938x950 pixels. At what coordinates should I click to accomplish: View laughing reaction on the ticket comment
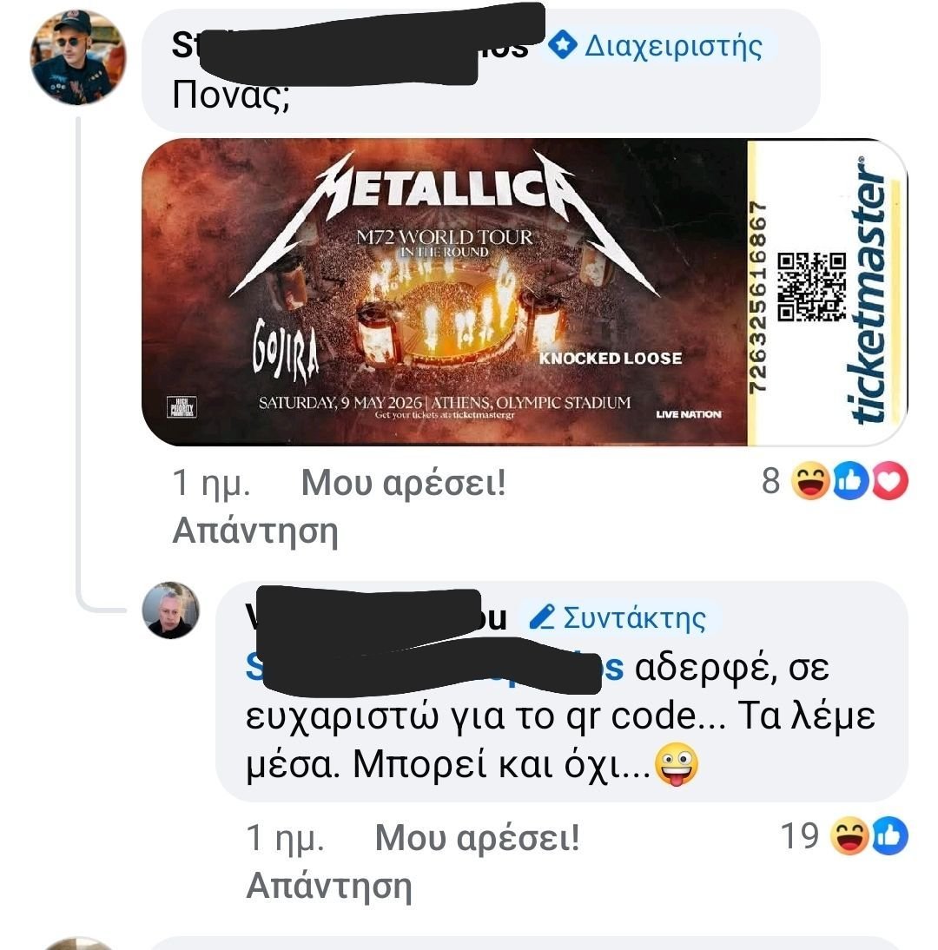[x=810, y=480]
